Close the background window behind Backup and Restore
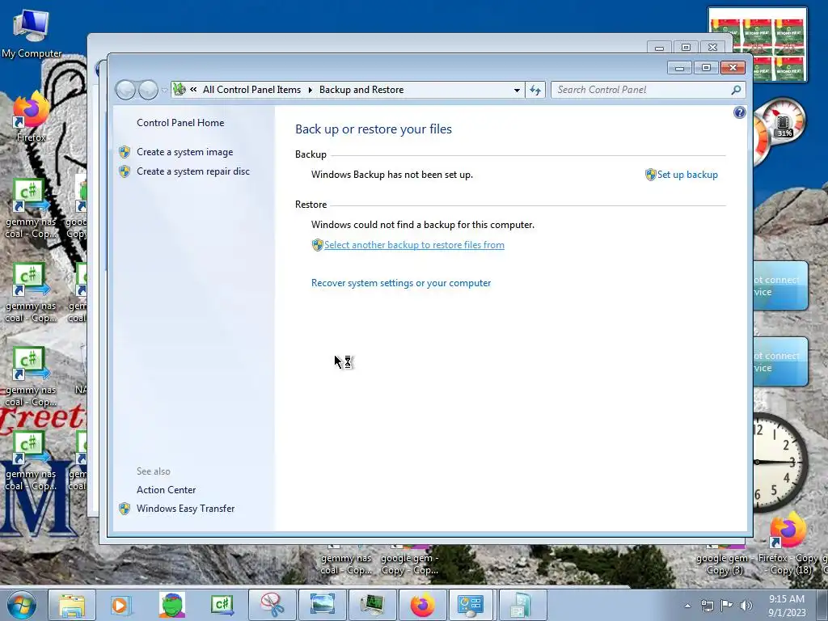The image size is (828, 621). (x=713, y=48)
